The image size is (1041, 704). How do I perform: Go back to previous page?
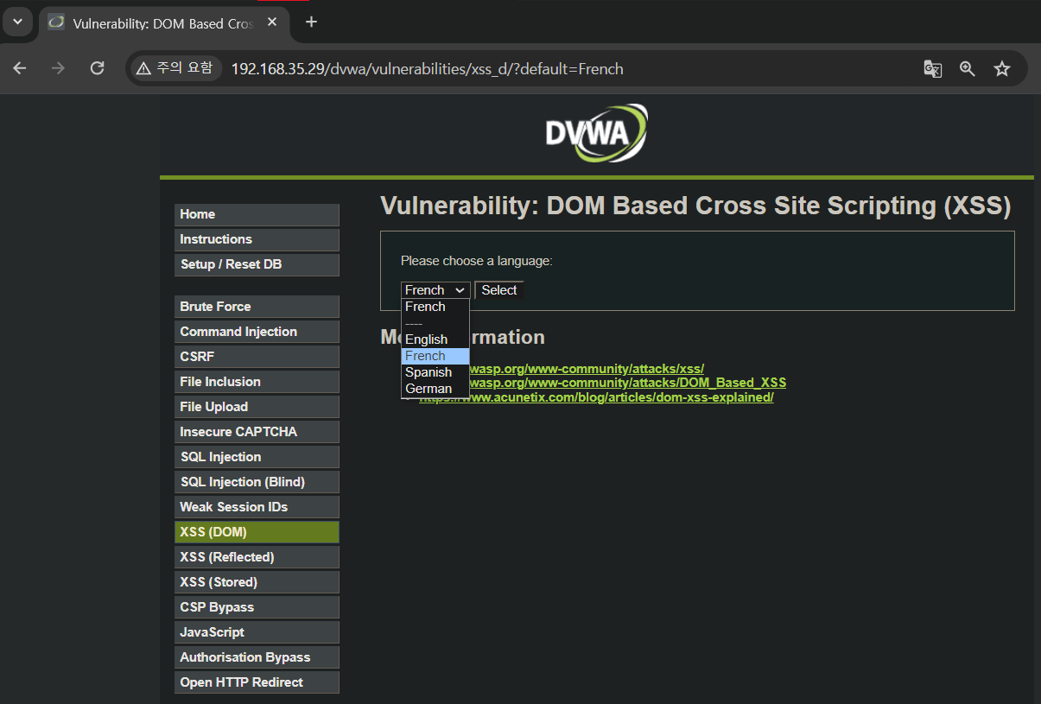[x=20, y=68]
